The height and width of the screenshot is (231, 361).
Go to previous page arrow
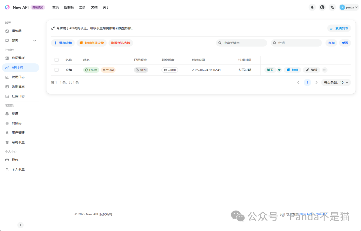click(298, 82)
